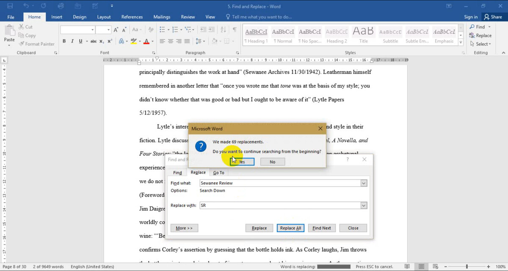508x271 pixels.
Task: Switch to Read Mode view
Action: [407, 267]
